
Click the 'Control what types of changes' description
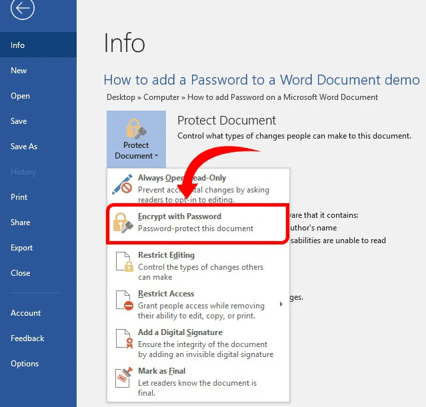(294, 136)
